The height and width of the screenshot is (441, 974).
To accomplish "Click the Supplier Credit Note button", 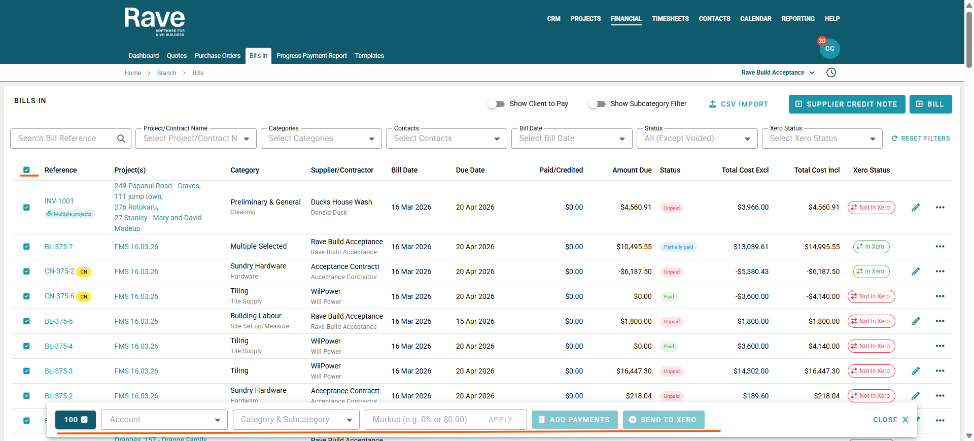I will [x=846, y=104].
